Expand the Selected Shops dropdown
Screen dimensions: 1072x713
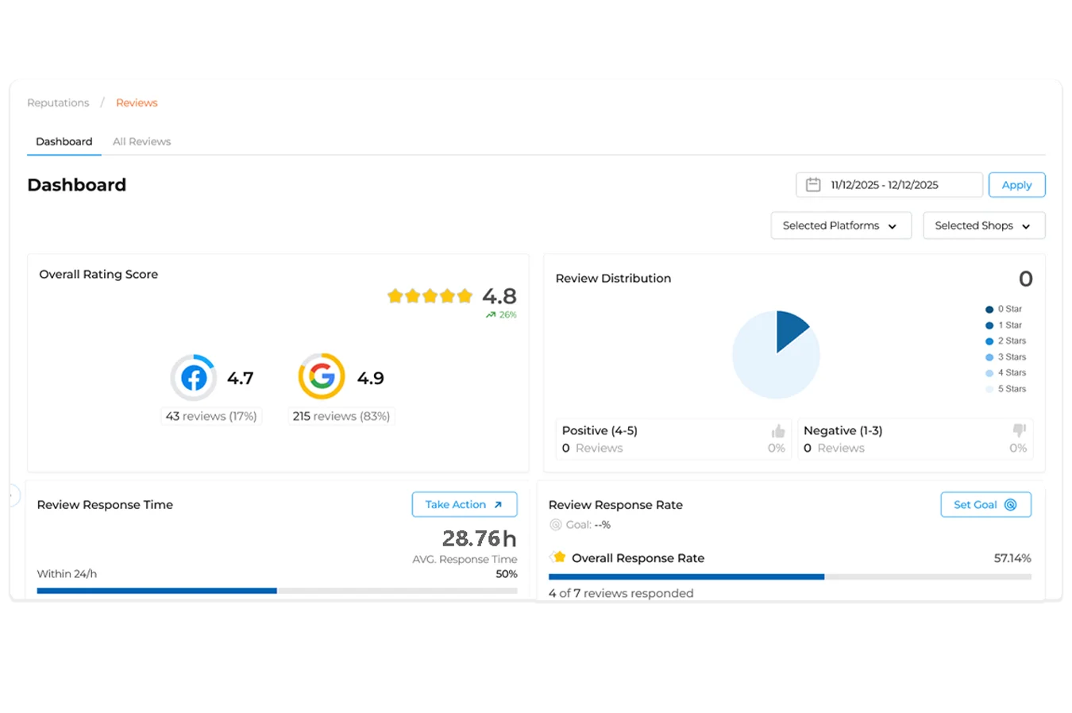(x=983, y=225)
